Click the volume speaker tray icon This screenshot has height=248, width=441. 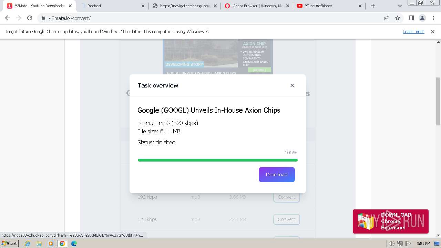pos(392,244)
